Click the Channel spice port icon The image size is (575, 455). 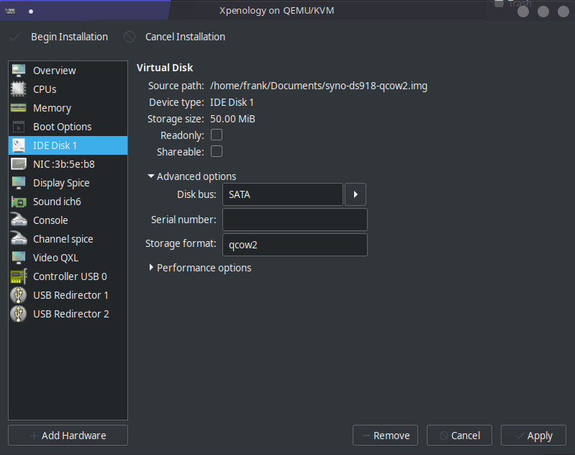click(18, 239)
